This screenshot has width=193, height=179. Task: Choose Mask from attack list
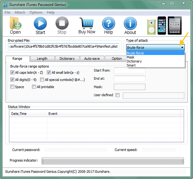point(155,57)
